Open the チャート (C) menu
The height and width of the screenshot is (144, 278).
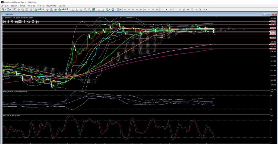(x=31, y=6)
